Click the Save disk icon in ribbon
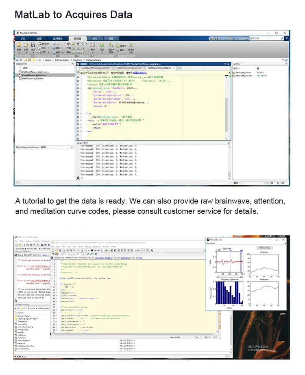This screenshot has height=375, width=305. tap(33, 45)
